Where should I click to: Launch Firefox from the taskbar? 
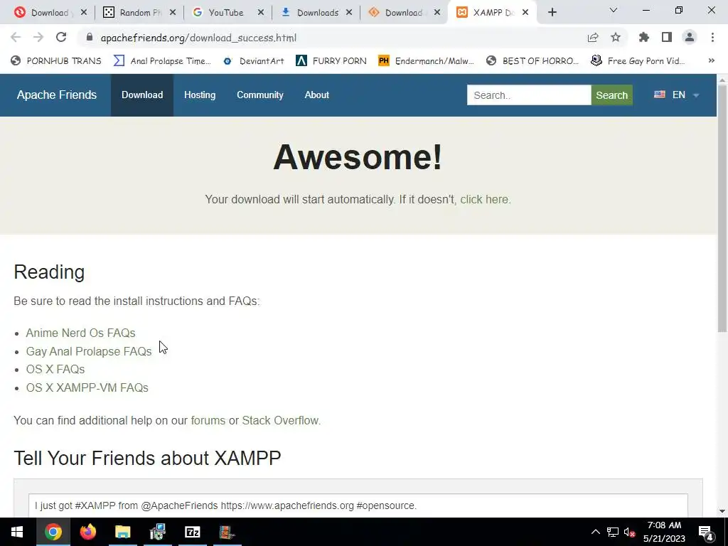87,532
